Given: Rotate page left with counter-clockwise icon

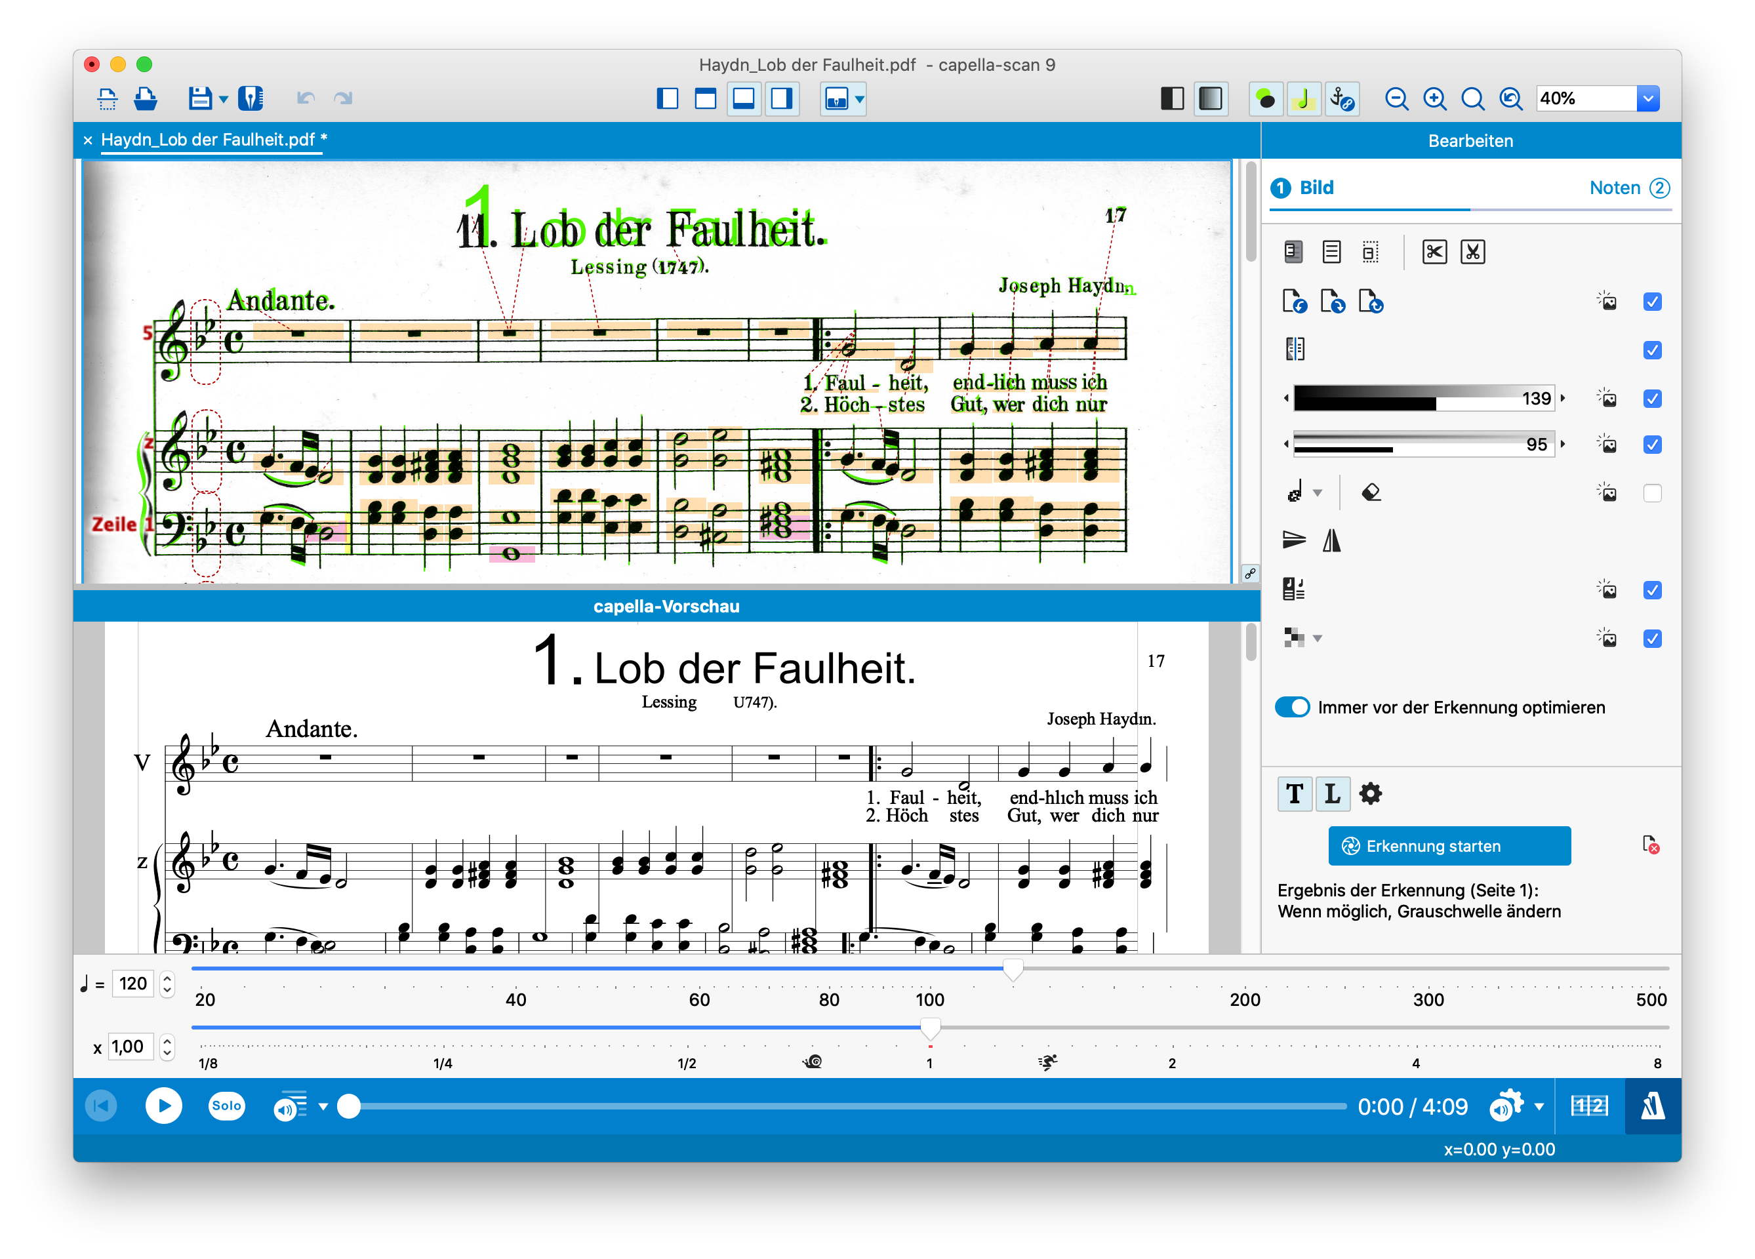Looking at the screenshot, I should [1294, 301].
